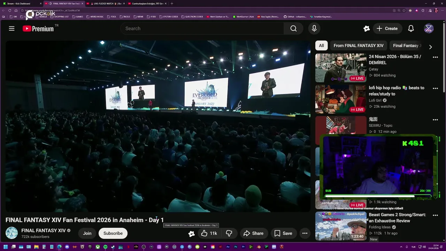Close the FINAL FANTASY XIV Fan Festival tab
The image size is (446, 251).
[82, 3]
